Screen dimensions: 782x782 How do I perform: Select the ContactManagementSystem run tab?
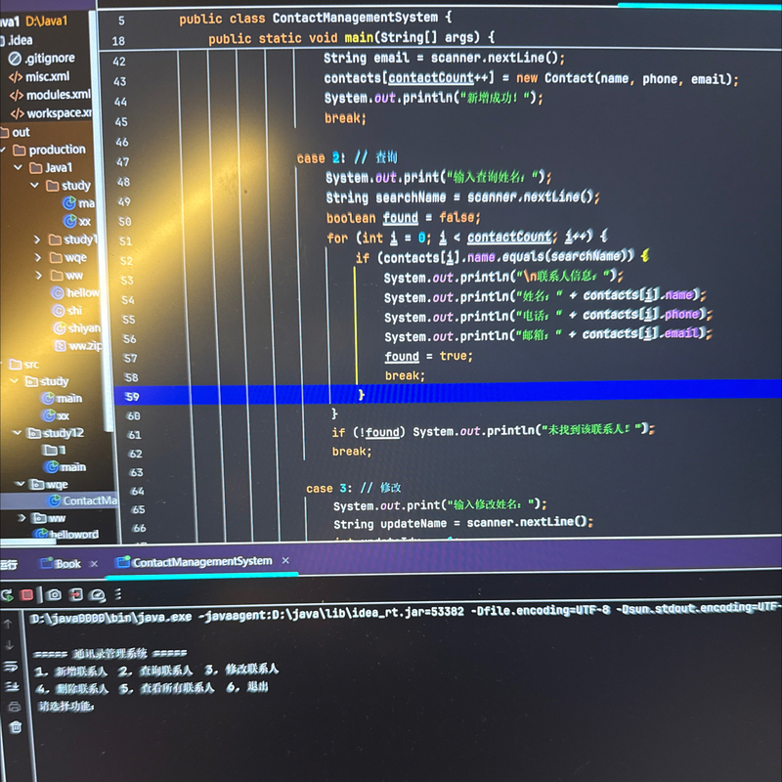click(x=201, y=561)
